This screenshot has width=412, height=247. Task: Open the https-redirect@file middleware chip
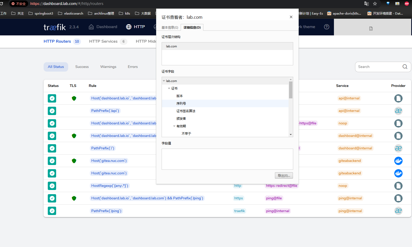(x=281, y=186)
